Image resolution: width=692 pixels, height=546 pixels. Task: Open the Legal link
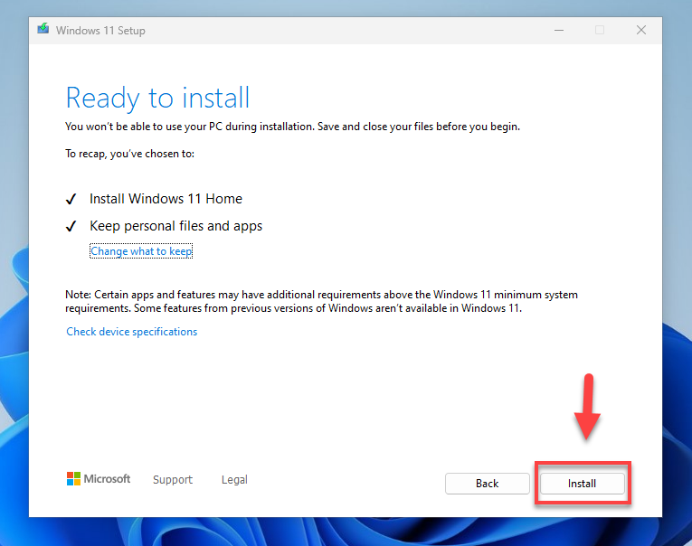234,479
